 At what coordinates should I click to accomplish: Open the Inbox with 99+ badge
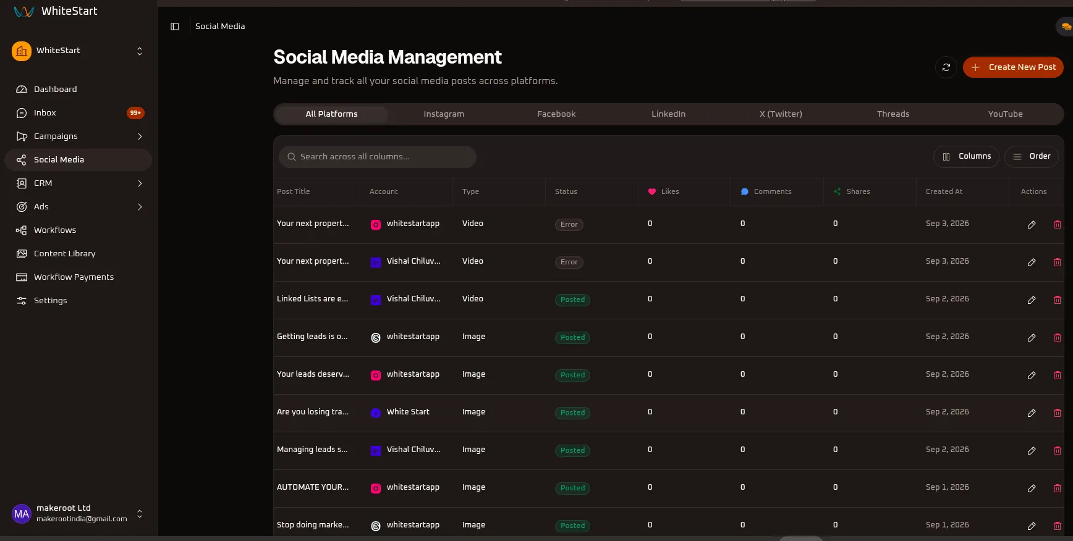(x=78, y=113)
